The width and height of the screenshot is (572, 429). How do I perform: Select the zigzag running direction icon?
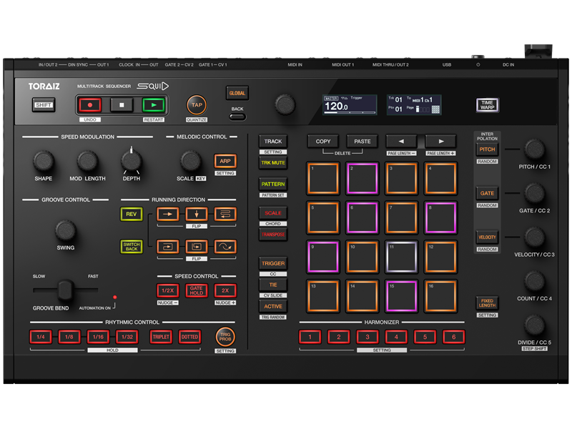225,214
